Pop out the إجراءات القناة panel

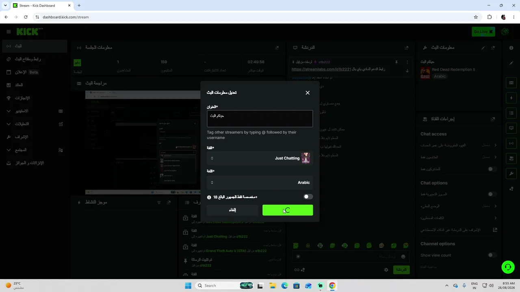click(x=493, y=119)
